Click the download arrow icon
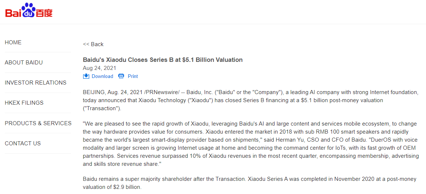426x194 pixels. pos(86,76)
